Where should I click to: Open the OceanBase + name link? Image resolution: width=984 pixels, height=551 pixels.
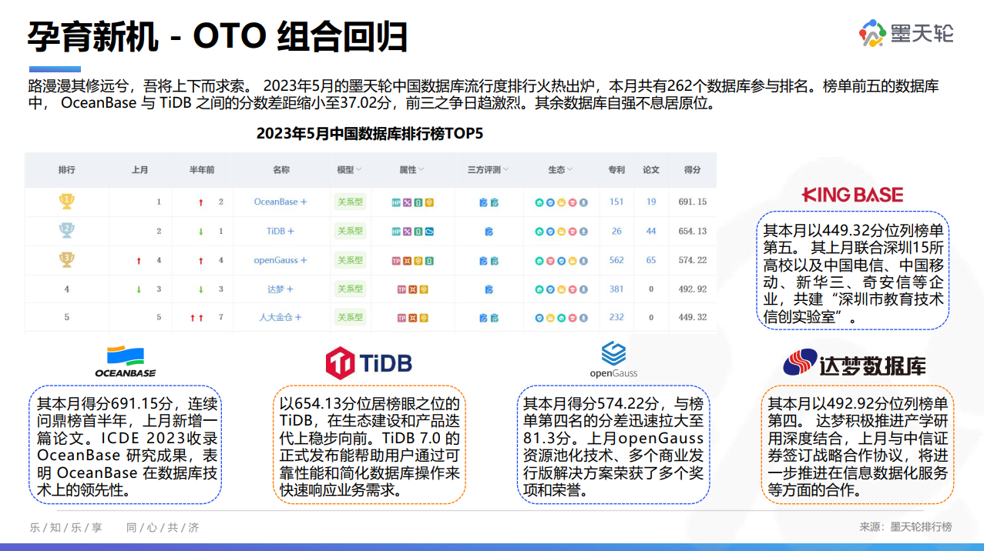pyautogui.click(x=280, y=202)
